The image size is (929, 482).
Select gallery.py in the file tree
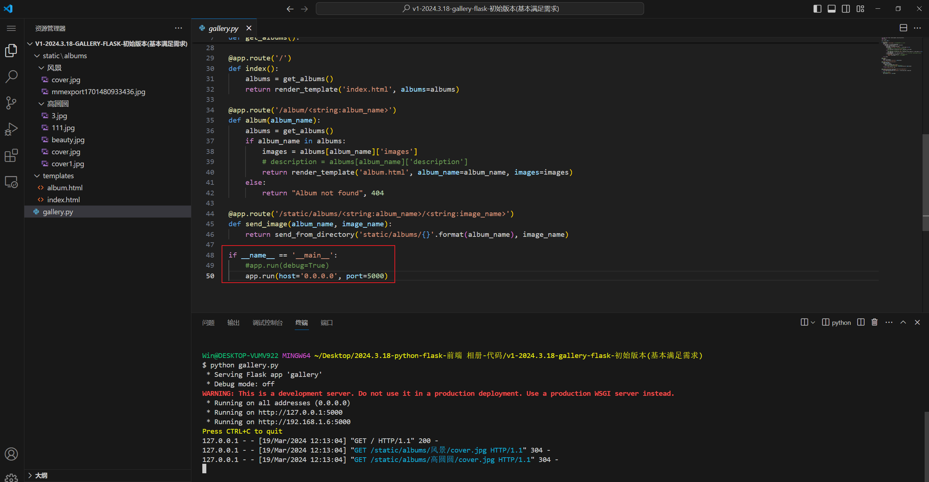coord(108,212)
